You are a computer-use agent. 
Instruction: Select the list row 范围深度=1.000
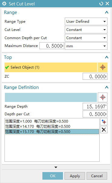pyautogui.click(x=52, y=121)
